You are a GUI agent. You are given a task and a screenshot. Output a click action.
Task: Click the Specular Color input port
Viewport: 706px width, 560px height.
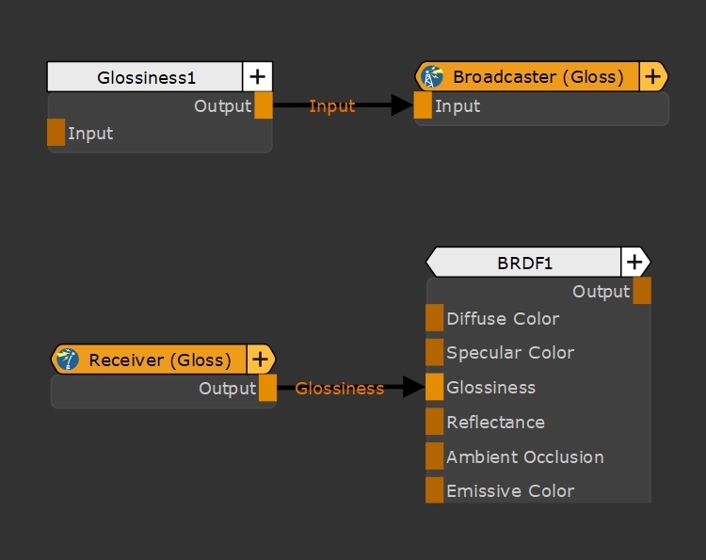434,352
